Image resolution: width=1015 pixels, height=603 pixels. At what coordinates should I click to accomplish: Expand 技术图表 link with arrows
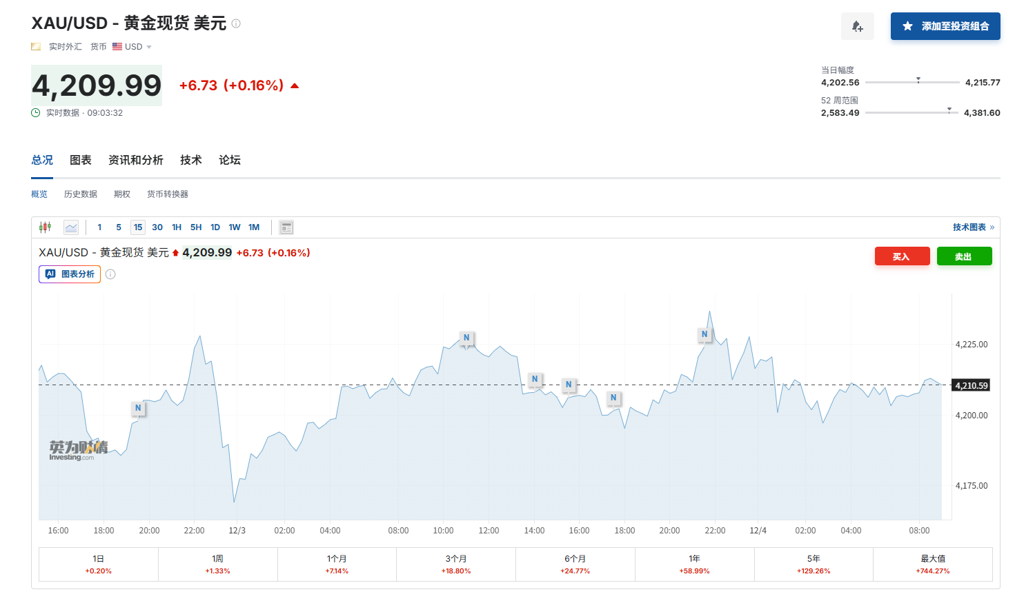pyautogui.click(x=973, y=227)
